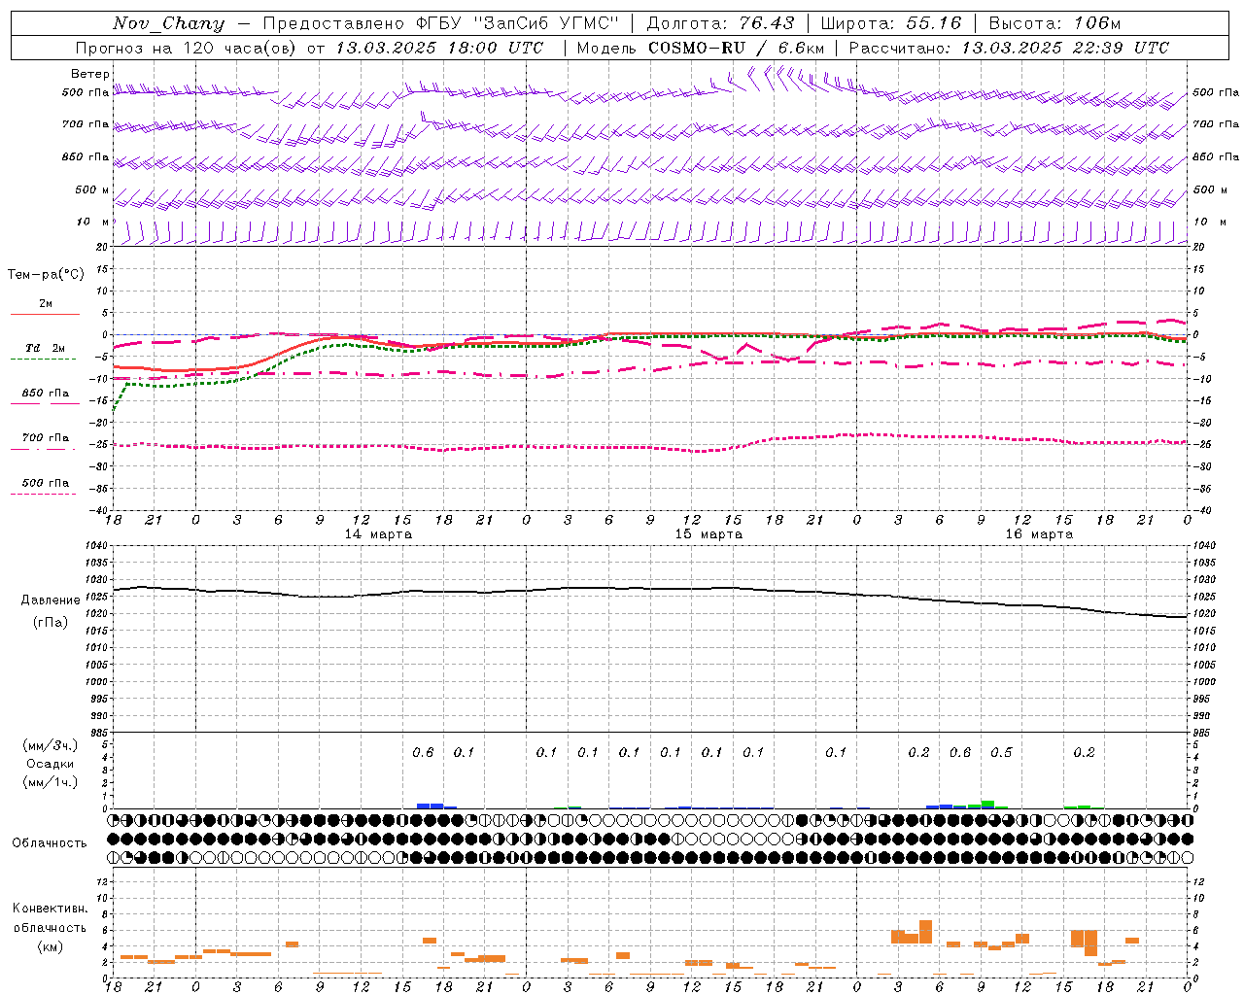
Task: Select the Ветер label on the left
Action: 90,74
